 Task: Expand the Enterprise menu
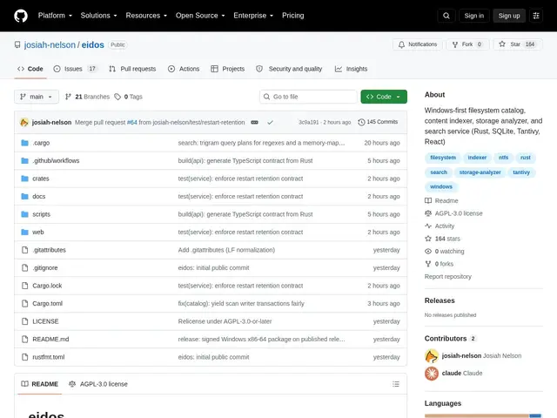pyautogui.click(x=253, y=16)
